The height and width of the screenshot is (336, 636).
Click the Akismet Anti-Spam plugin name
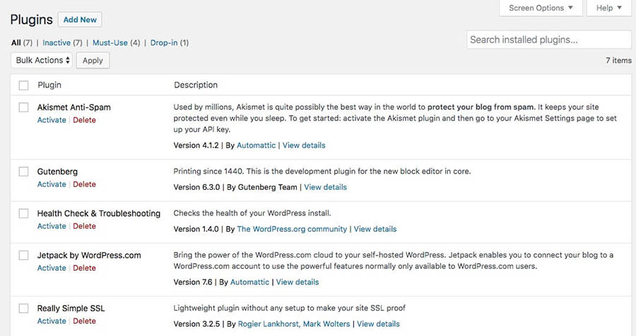click(73, 107)
